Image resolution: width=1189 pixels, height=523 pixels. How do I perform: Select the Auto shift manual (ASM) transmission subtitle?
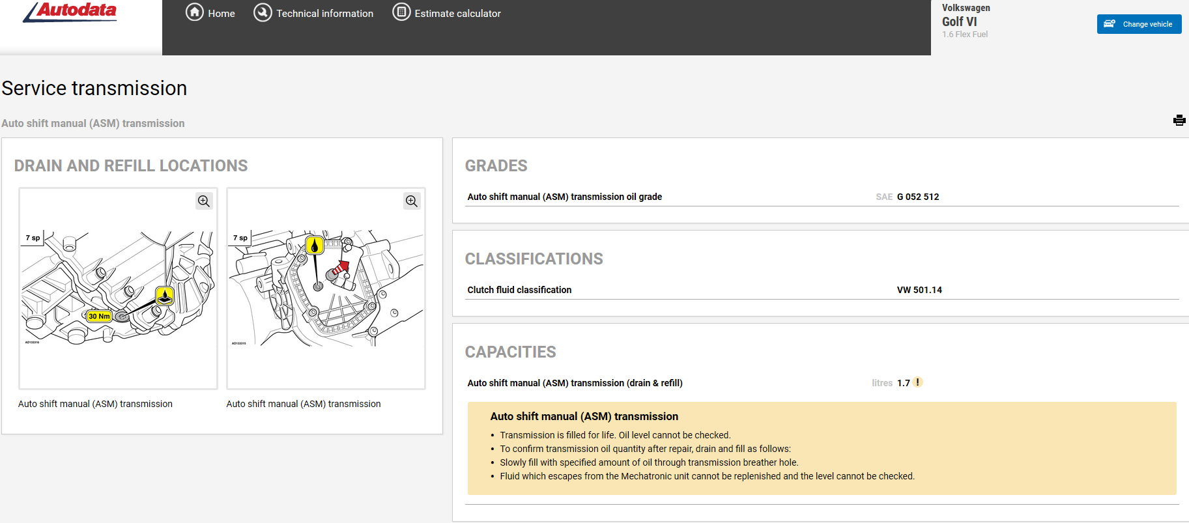pyautogui.click(x=93, y=123)
